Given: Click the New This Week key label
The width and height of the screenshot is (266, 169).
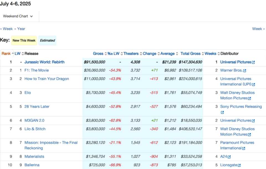Looking at the screenshot, I should 24,41.
